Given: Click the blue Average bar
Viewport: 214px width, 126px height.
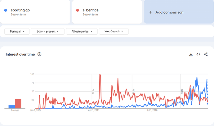Looking at the screenshot, I should point(11,106).
